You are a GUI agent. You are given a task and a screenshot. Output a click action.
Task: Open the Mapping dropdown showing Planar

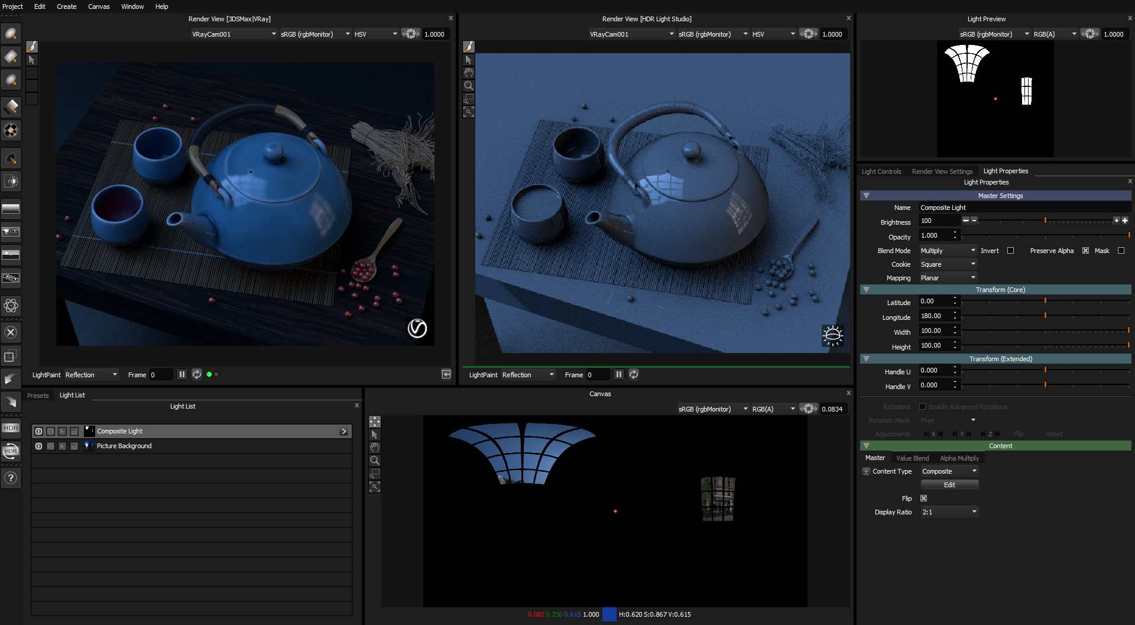click(x=948, y=278)
